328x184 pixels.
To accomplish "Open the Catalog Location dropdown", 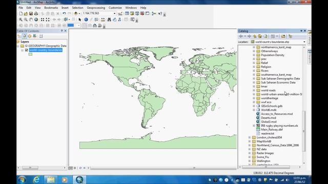I will coord(304,42).
